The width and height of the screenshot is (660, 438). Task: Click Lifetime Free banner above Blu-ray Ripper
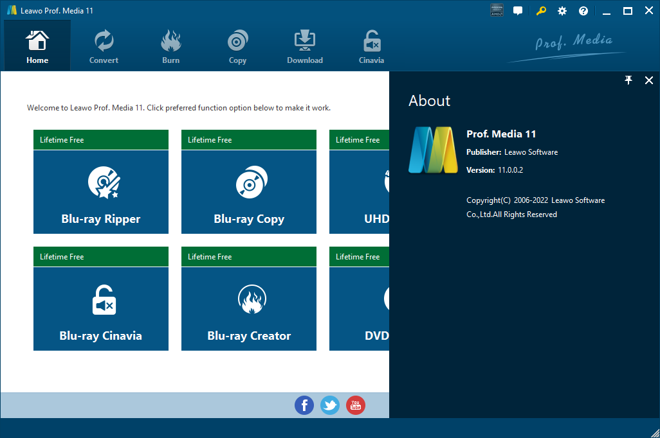click(101, 139)
